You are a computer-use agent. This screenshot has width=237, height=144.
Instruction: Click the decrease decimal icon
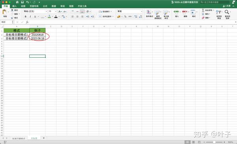(141, 17)
